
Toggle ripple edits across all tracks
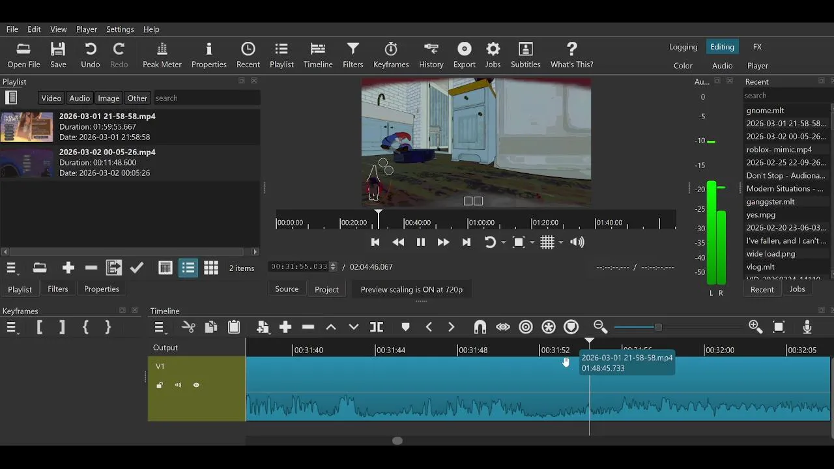pyautogui.click(x=549, y=327)
